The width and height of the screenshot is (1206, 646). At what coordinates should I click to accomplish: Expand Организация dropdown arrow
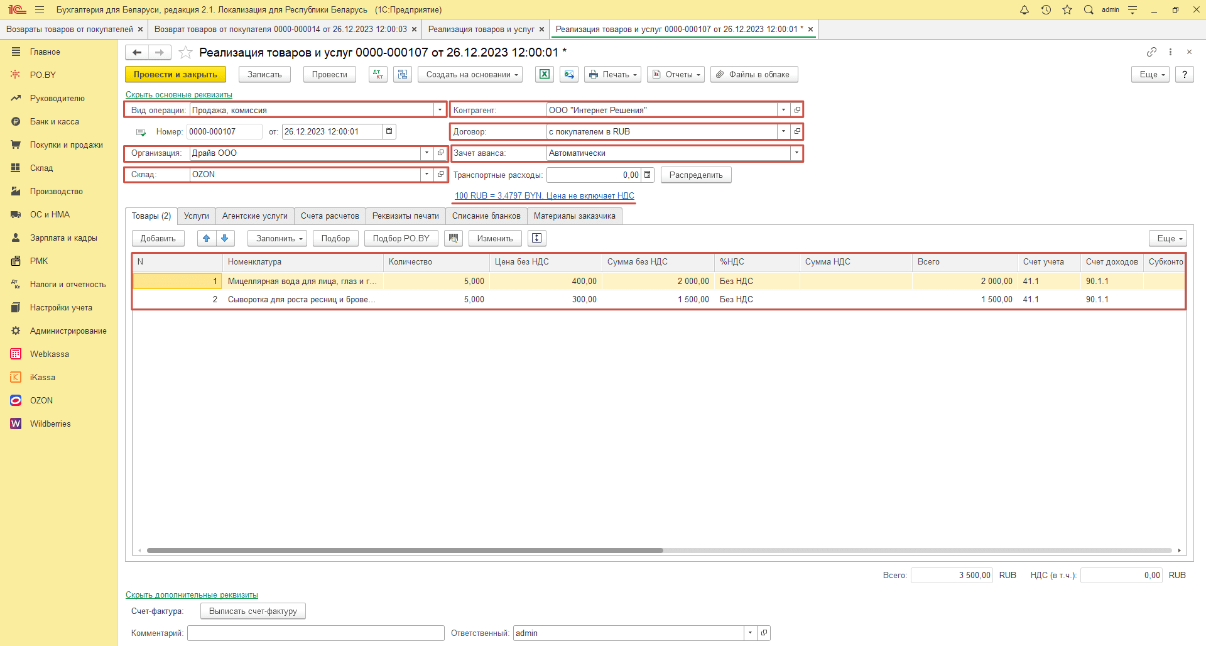[426, 153]
